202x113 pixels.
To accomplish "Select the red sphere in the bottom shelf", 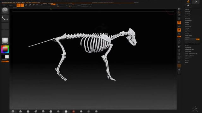I will click(74, 111).
